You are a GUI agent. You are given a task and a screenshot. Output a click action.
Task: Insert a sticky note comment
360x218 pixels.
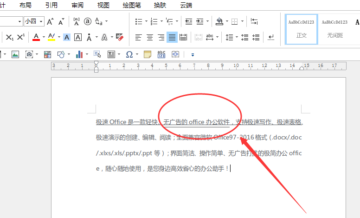coord(148,54)
